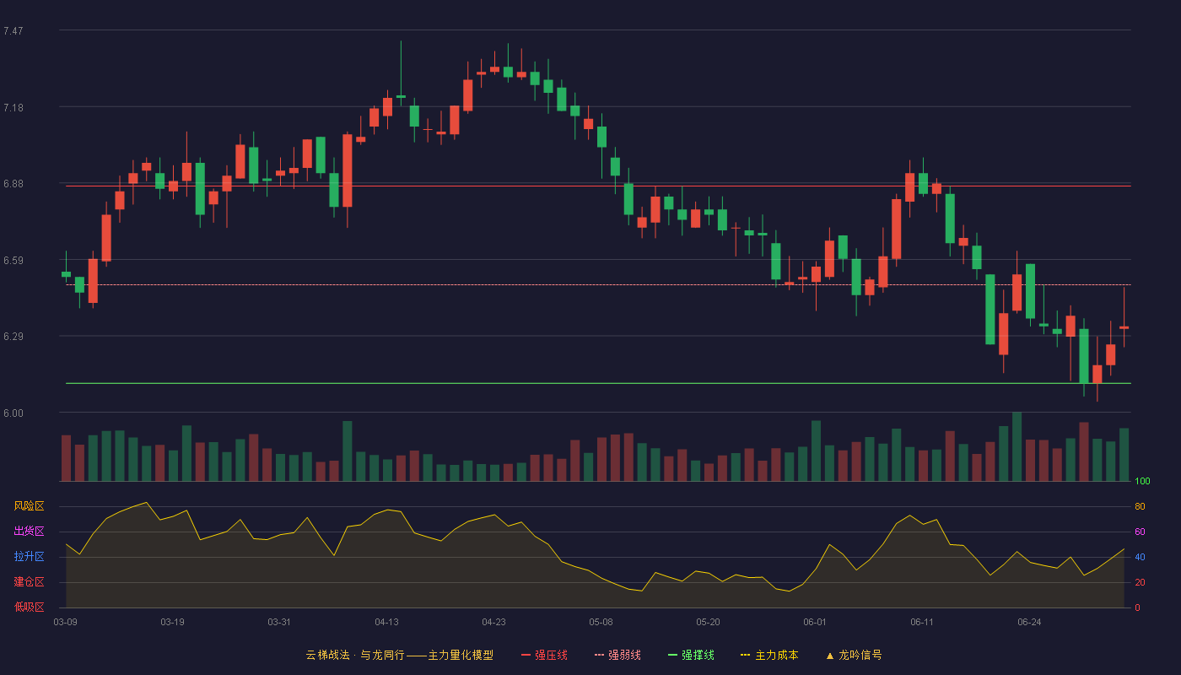The image size is (1181, 675).
Task: Click the 6.59 price axis label
Action: (13, 261)
